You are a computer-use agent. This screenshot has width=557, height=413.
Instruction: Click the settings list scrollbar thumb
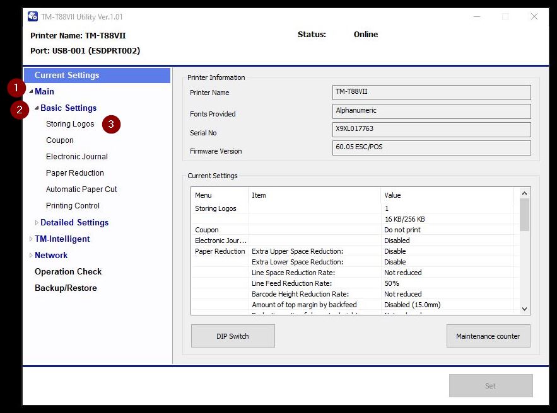(524, 215)
